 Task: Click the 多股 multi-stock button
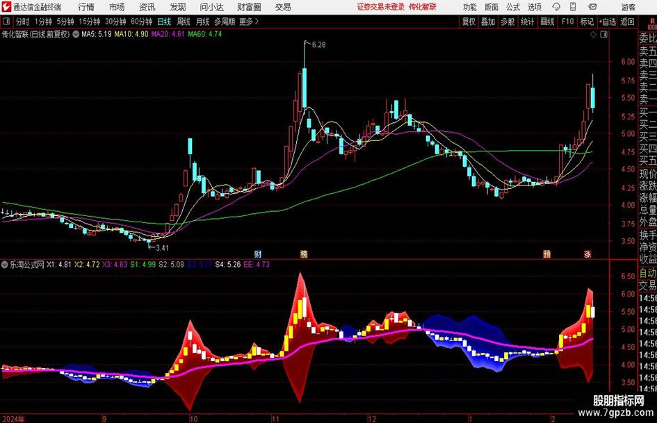(508, 22)
